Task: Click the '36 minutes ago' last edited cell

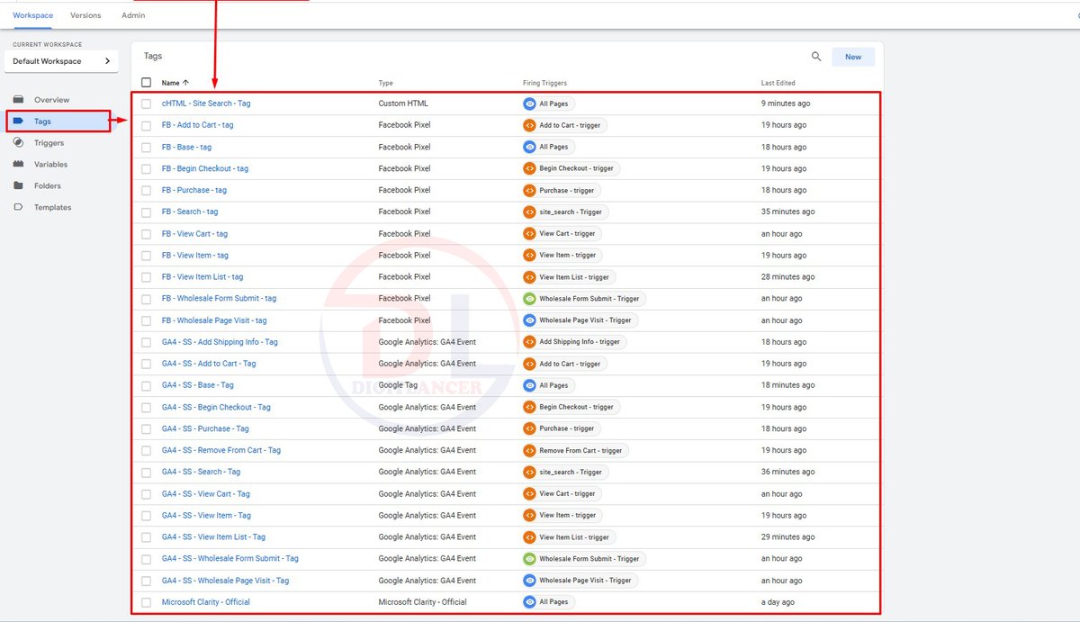Action: coord(788,472)
